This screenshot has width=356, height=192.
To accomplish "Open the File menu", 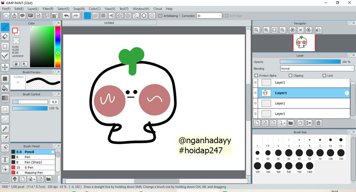I will (6, 9).
